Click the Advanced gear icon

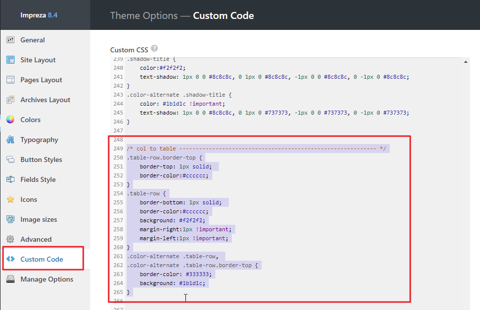tap(10, 239)
